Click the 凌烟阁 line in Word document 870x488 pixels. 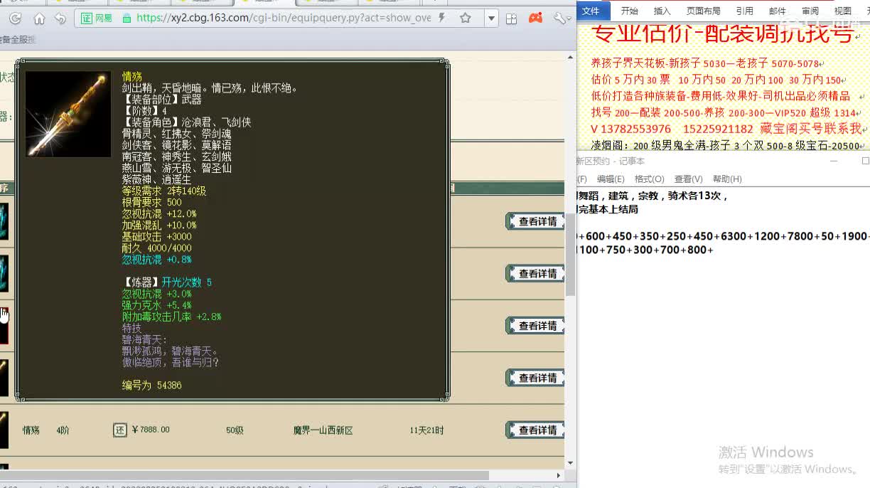(726, 146)
